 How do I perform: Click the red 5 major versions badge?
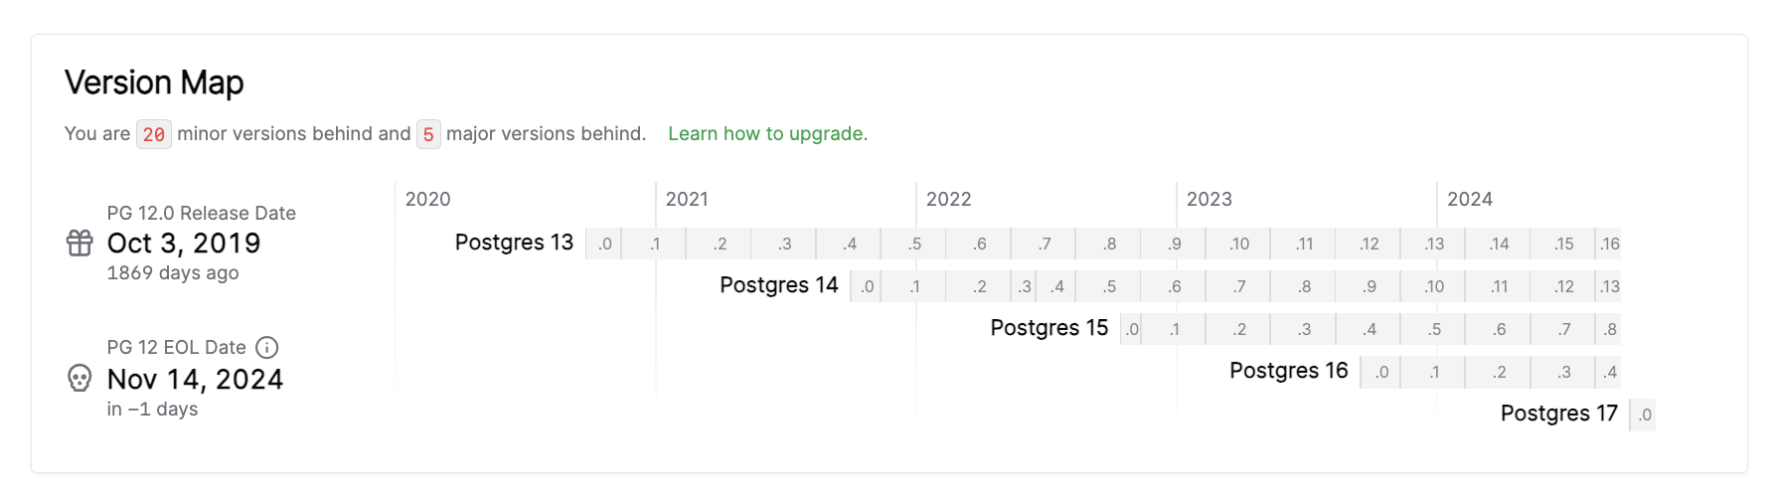[428, 134]
